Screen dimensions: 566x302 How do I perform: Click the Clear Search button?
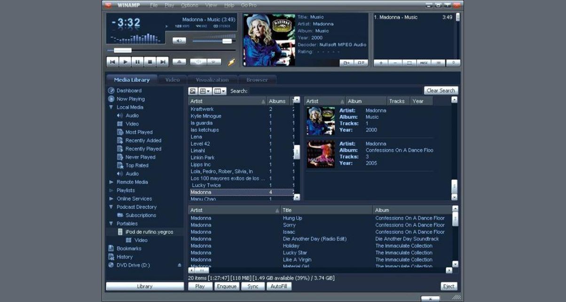click(x=441, y=91)
